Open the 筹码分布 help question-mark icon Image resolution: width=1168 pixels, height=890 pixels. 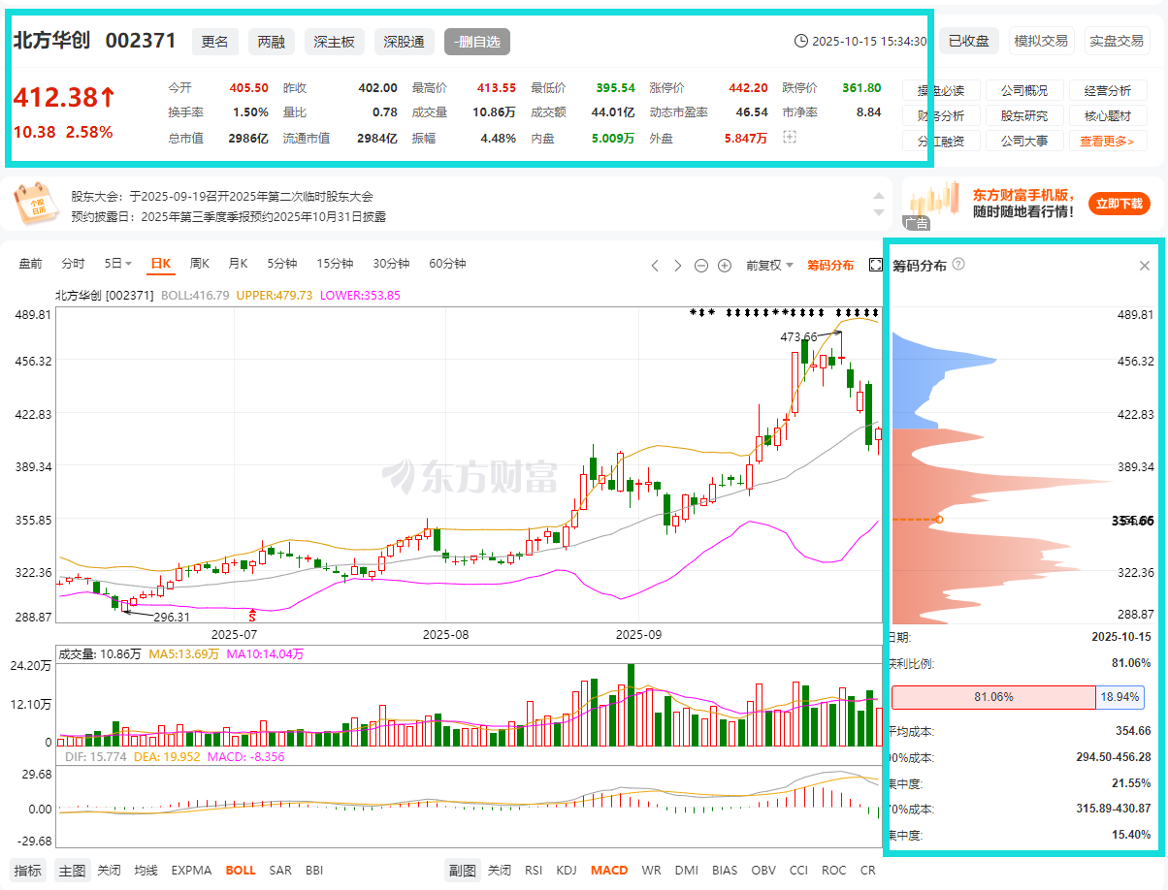pyautogui.click(x=958, y=264)
